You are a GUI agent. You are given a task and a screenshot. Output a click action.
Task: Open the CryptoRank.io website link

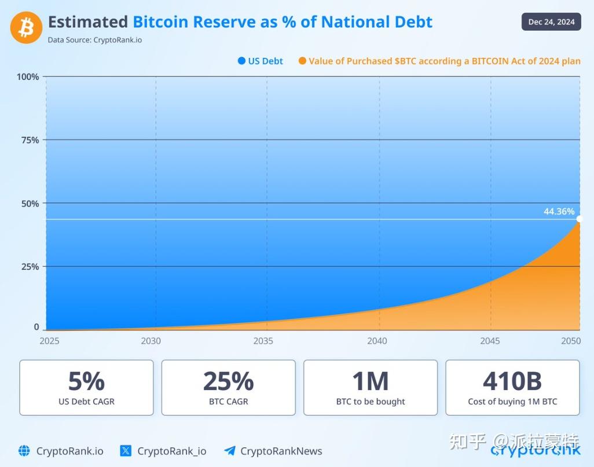69,451
